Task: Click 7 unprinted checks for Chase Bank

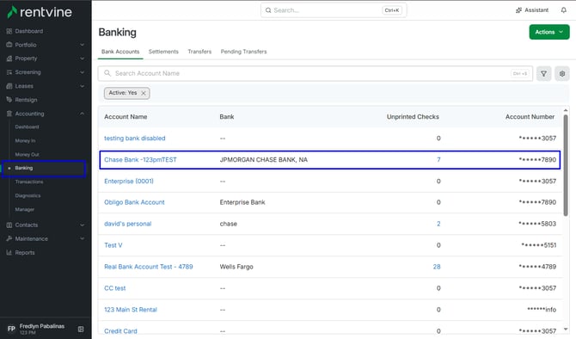Action: pos(438,160)
